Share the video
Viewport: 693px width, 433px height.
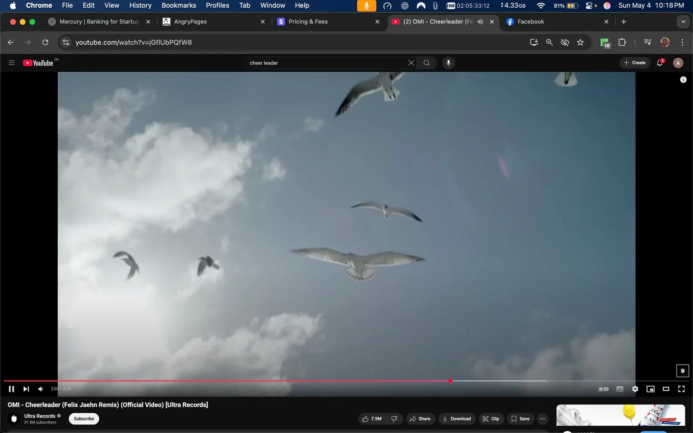coord(420,419)
